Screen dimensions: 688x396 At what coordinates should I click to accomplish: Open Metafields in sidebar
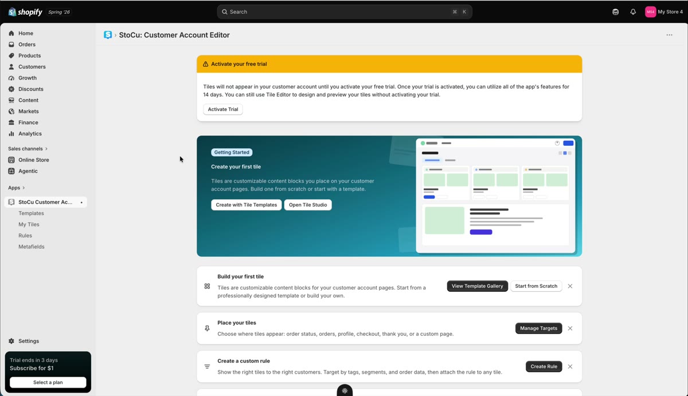tap(32, 247)
